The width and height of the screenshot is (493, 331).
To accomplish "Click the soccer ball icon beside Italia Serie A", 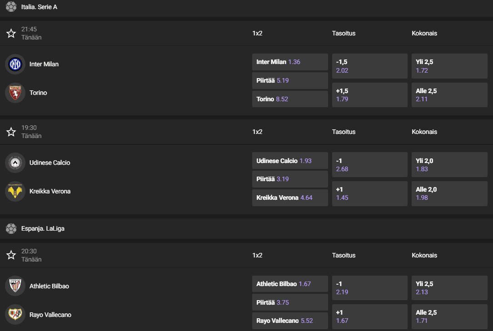I will (11, 7).
